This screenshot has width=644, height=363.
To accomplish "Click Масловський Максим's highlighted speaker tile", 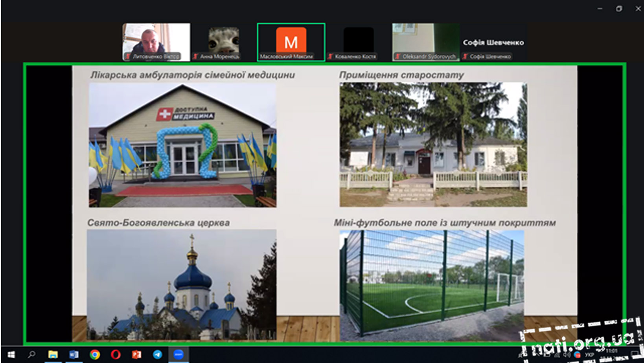I will pos(291,42).
